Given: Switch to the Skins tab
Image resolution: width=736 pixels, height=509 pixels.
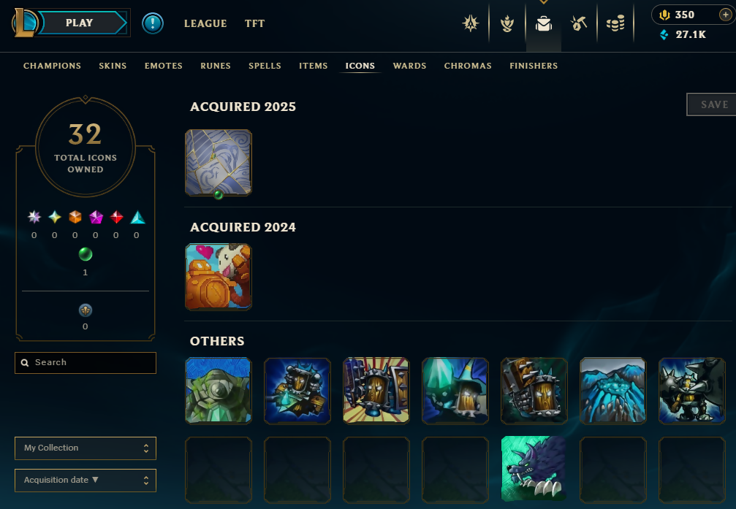Looking at the screenshot, I should tap(113, 66).
